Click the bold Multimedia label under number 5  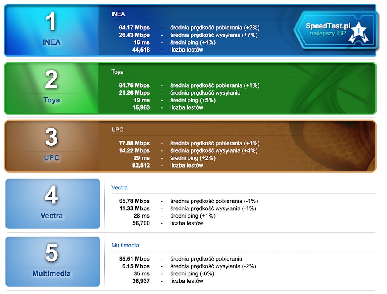51,273
